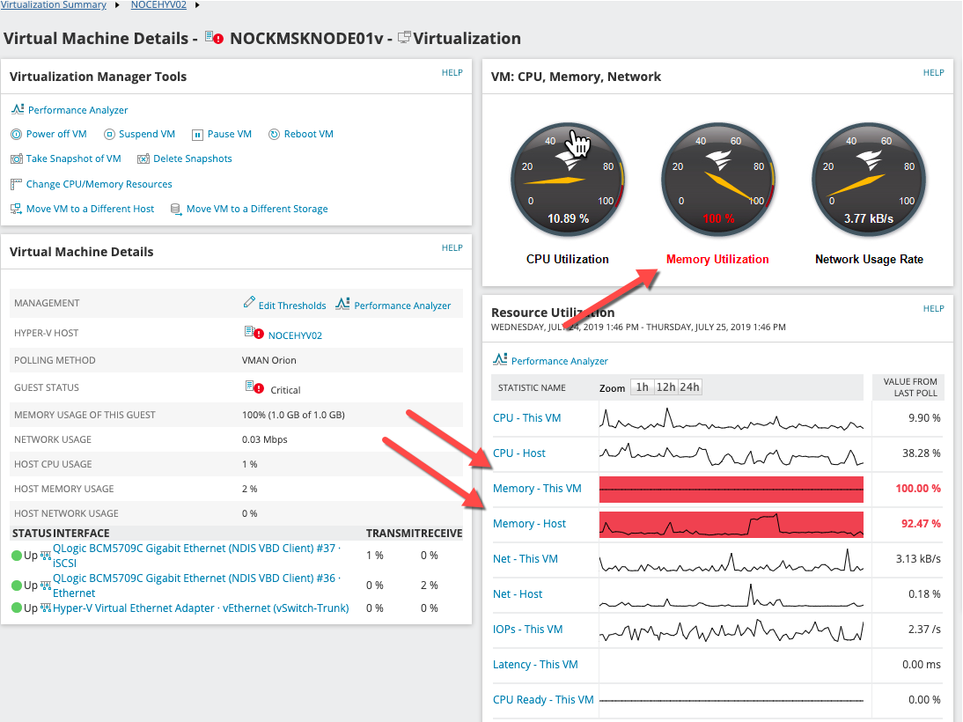Open NOCEHYV02 breadcrumb link
963x722 pixels.
[x=158, y=5]
